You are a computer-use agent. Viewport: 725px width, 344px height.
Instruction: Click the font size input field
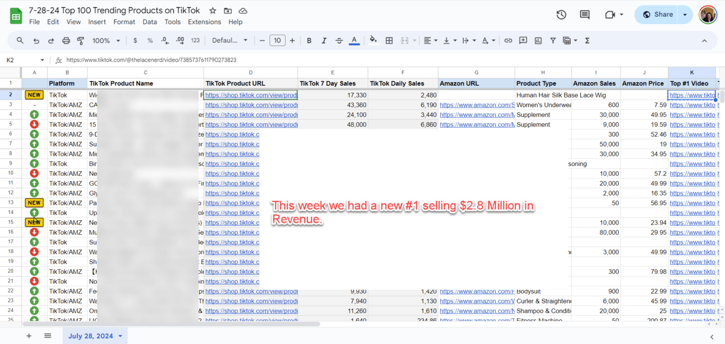point(277,40)
